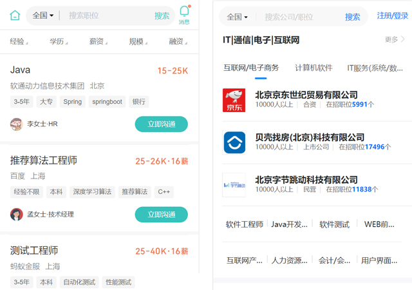The image size is (412, 290).
Task: Click the 深度学习算法 tag
Action: (92, 192)
